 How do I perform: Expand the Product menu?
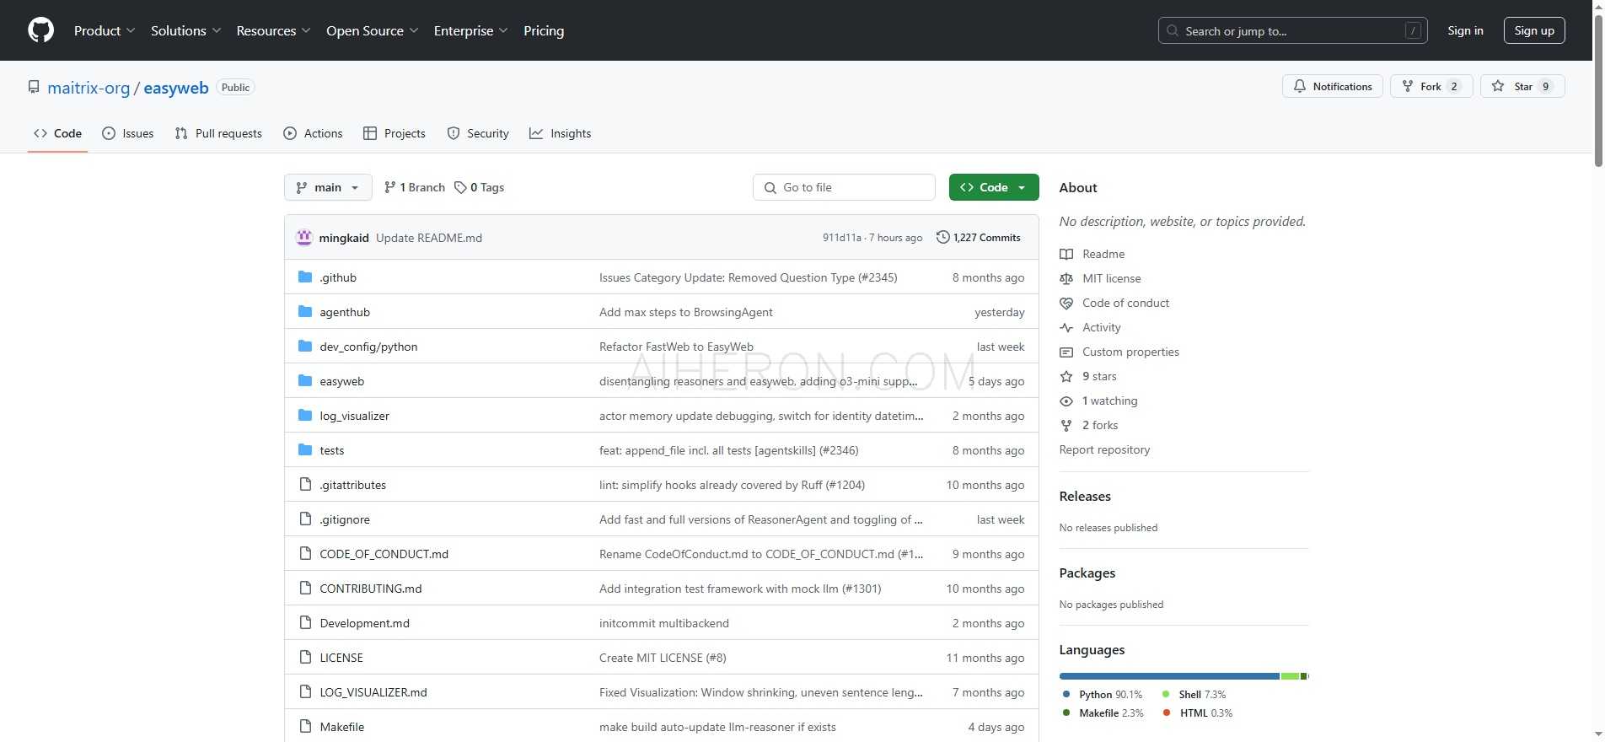pos(105,30)
